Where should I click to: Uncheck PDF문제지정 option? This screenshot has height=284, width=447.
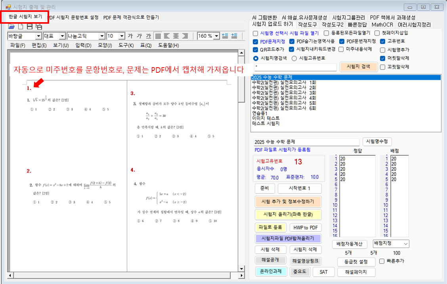point(256,42)
